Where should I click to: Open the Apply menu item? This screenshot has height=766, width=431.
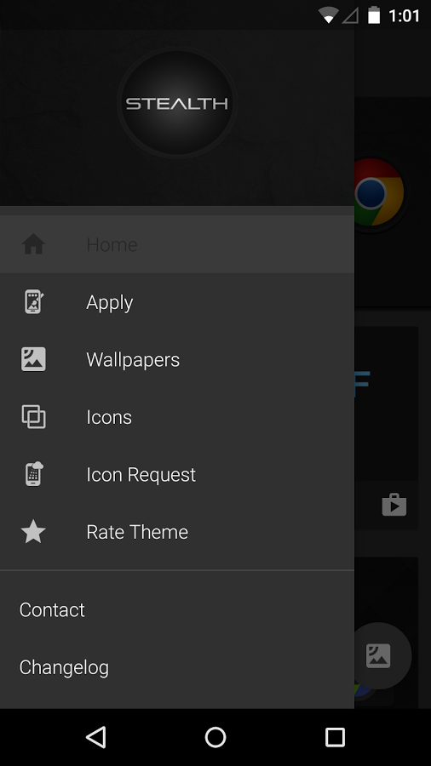click(177, 302)
